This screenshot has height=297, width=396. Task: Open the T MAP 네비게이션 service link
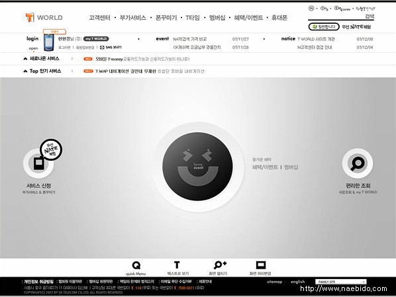click(x=150, y=71)
